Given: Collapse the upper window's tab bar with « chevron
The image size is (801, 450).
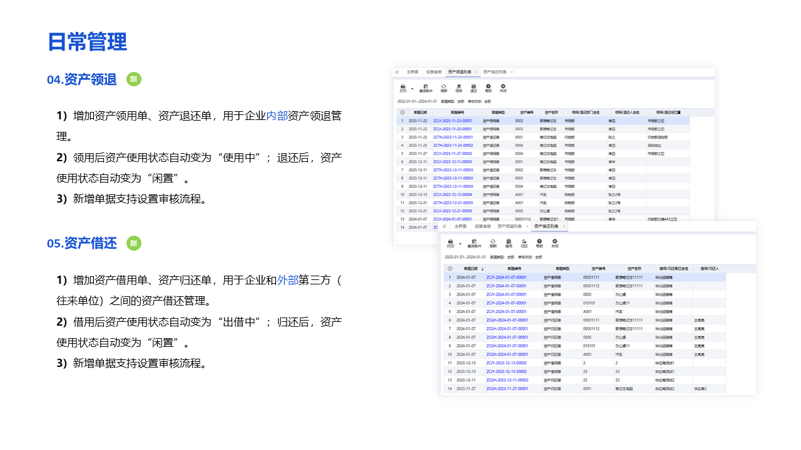Looking at the screenshot, I should click(397, 72).
